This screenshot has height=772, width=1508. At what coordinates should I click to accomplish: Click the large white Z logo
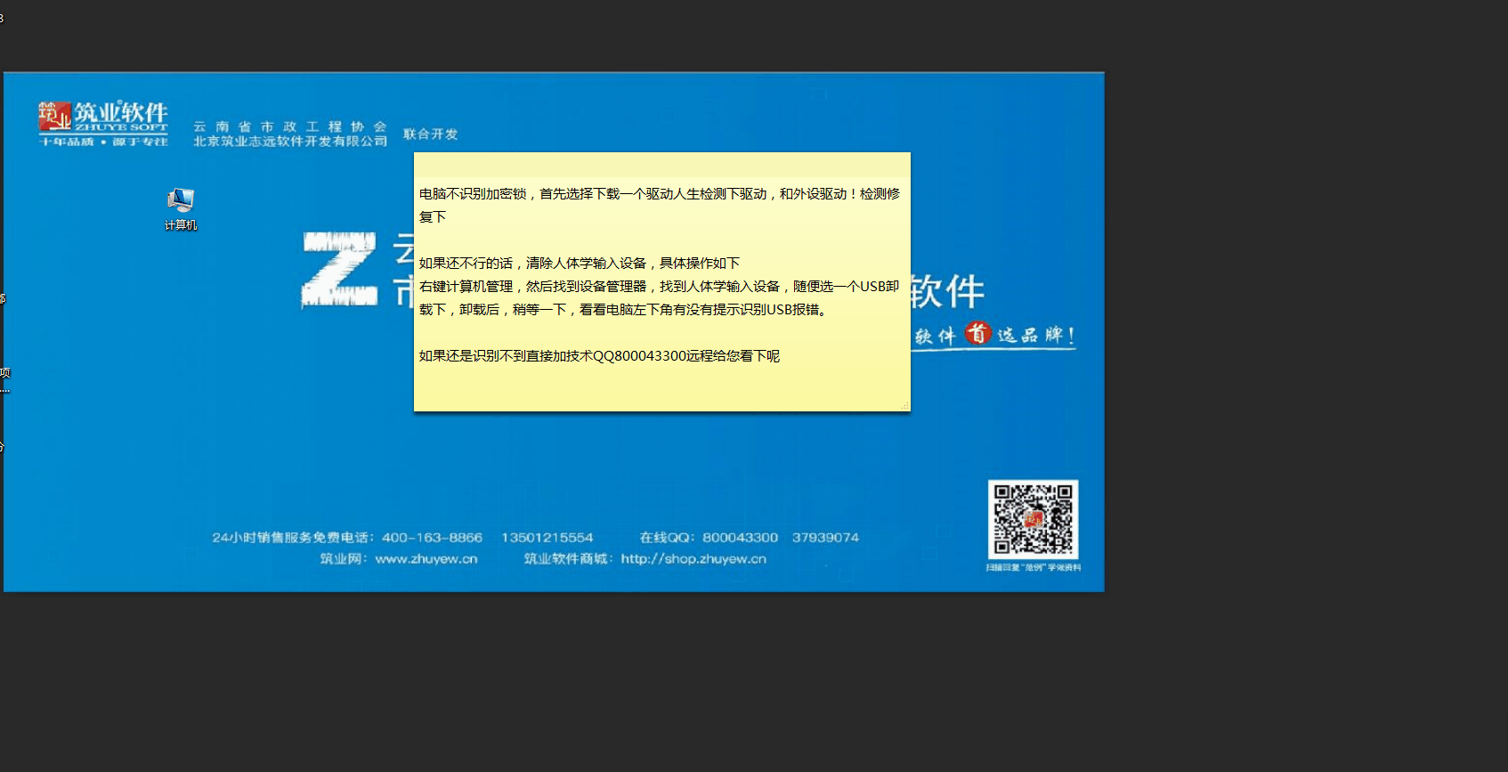[339, 270]
